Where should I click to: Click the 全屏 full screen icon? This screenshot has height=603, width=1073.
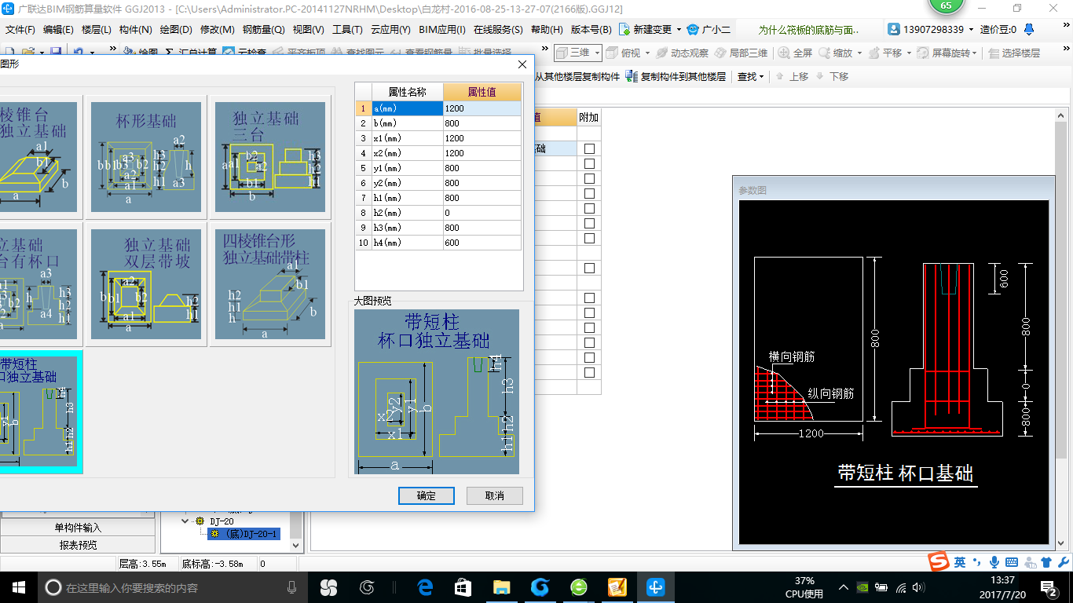pos(795,53)
